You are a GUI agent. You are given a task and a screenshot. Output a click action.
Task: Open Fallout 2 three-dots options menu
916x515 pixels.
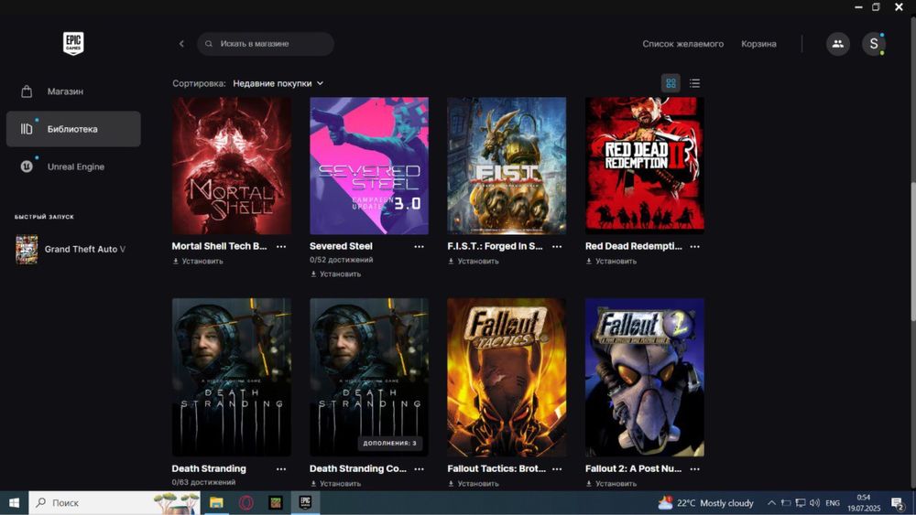point(695,469)
